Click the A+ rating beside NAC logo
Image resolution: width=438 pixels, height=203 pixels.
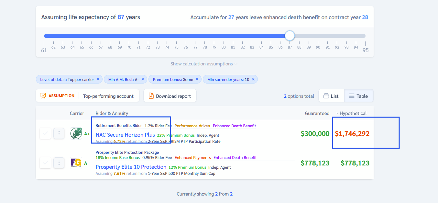(87, 134)
